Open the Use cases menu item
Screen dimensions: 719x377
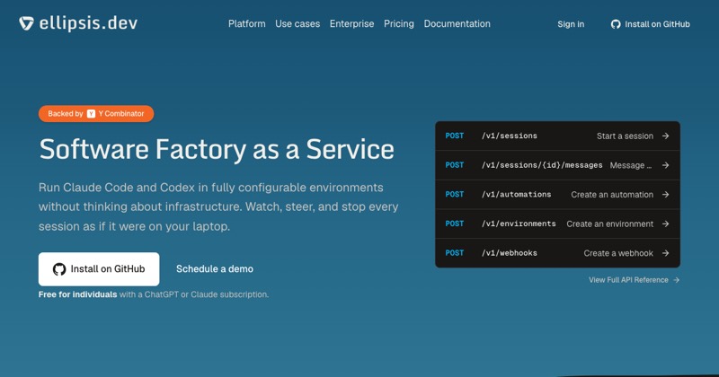[297, 24]
